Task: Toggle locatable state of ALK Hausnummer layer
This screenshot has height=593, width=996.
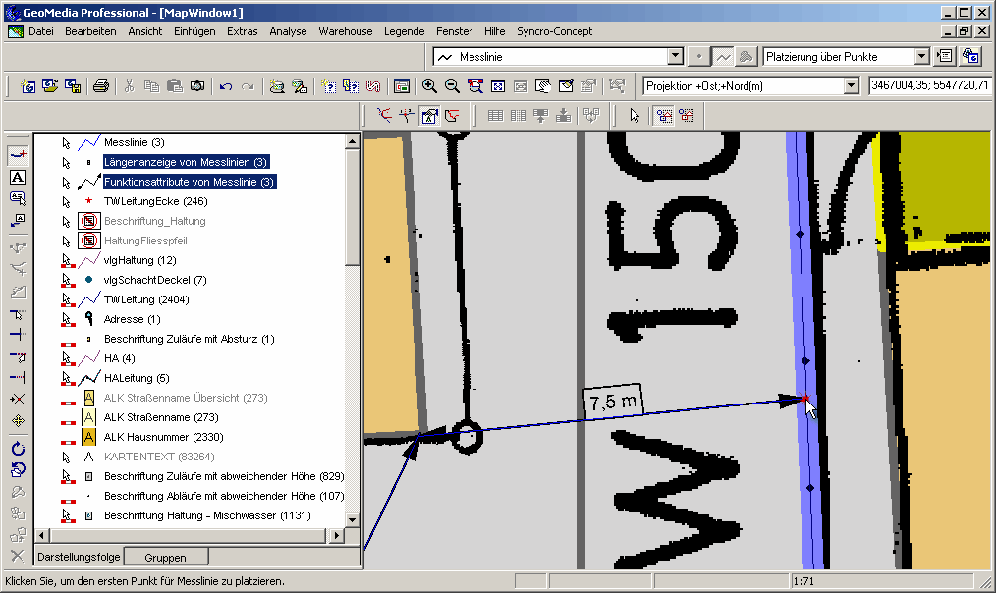Action: click(67, 437)
